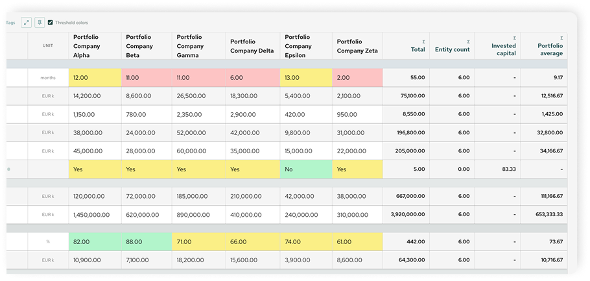
Task: Select the 26,500.00 cell
Action: [x=198, y=96]
